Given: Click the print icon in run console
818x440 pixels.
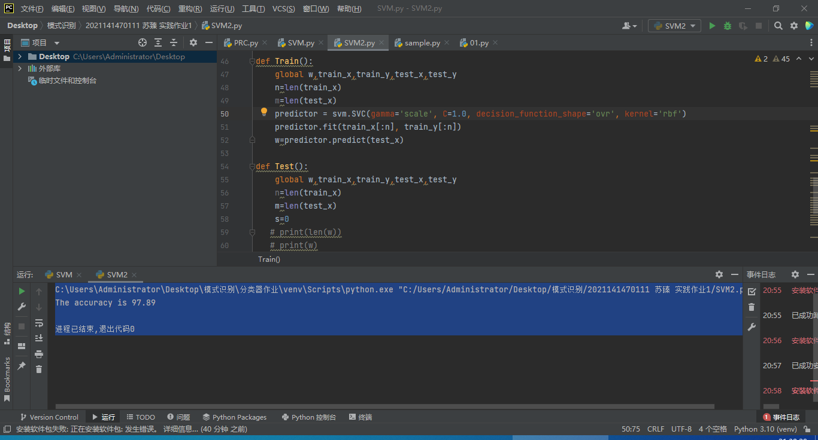Looking at the screenshot, I should coord(39,354).
